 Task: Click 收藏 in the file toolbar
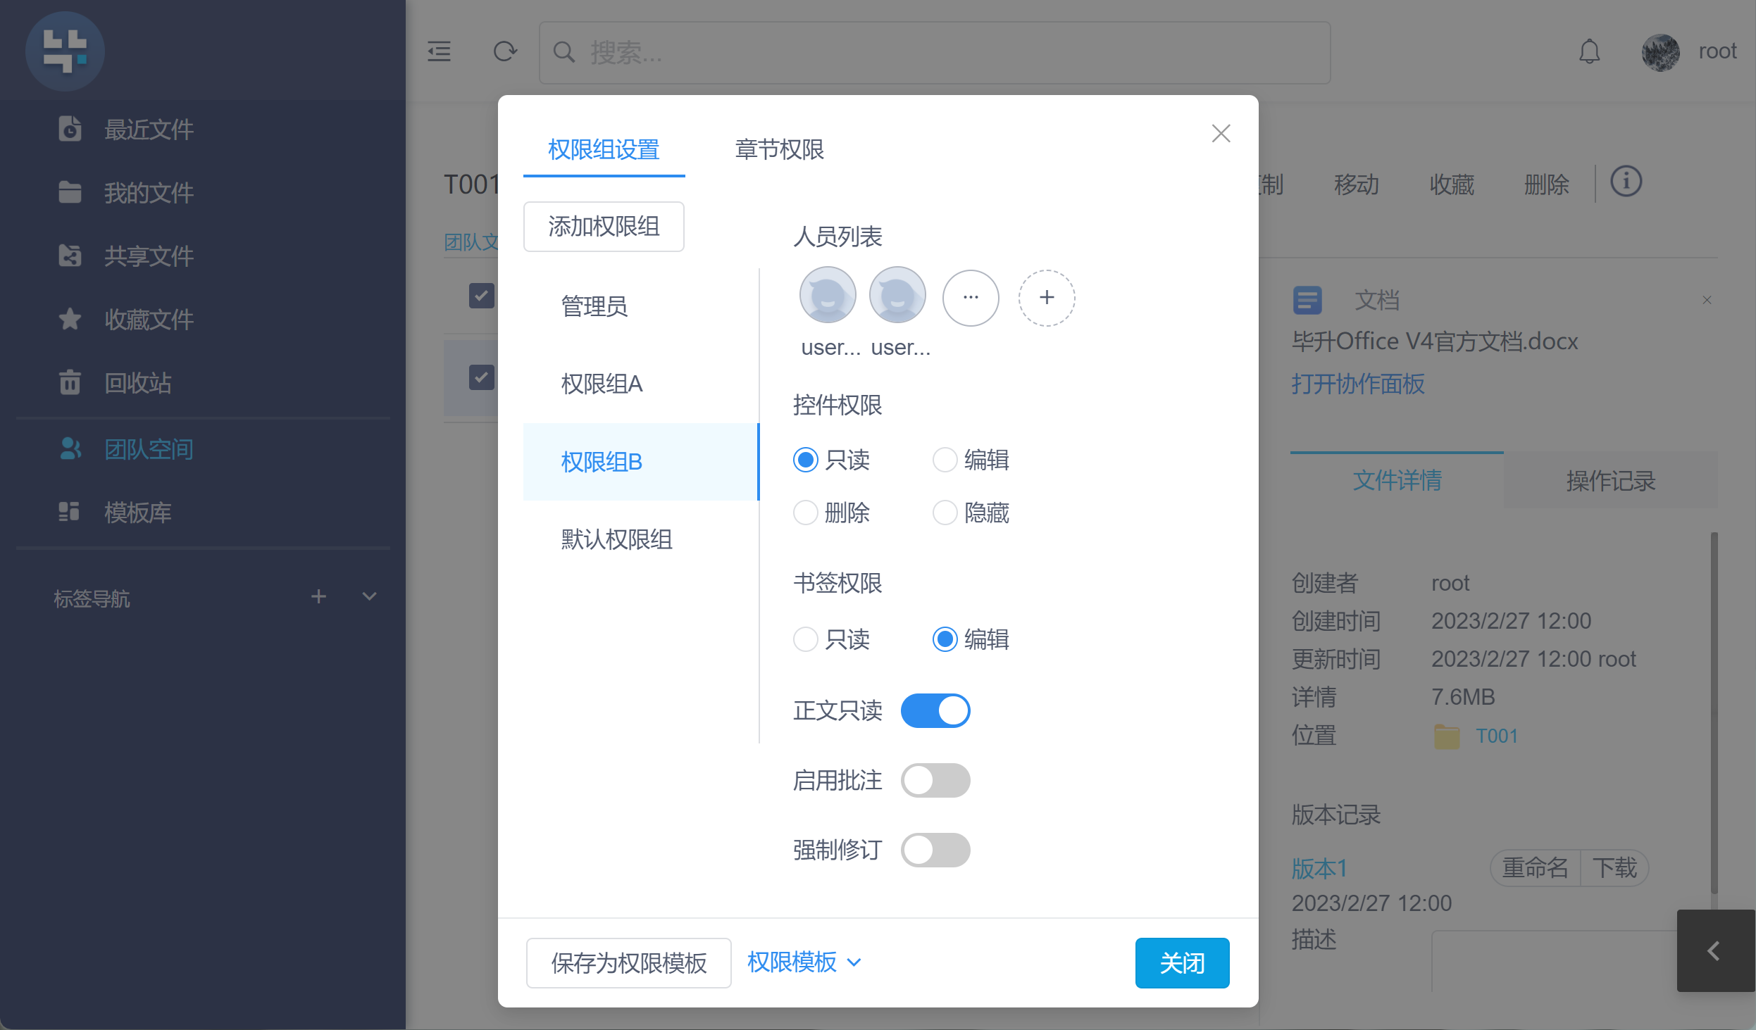pos(1451,184)
